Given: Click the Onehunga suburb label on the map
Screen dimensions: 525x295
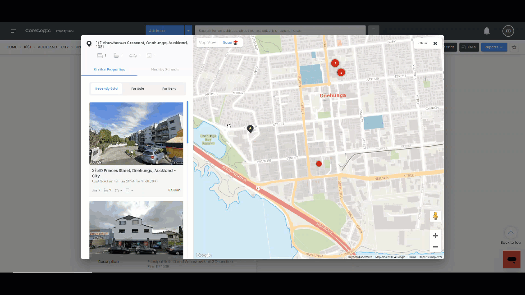Looking at the screenshot, I should (333, 95).
